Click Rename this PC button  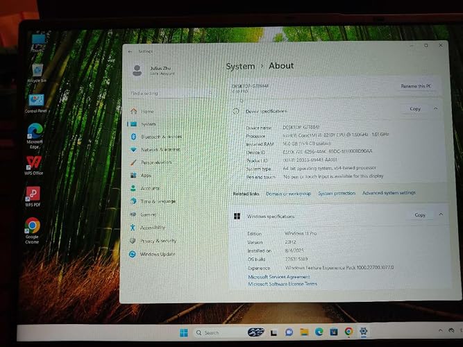pos(416,86)
